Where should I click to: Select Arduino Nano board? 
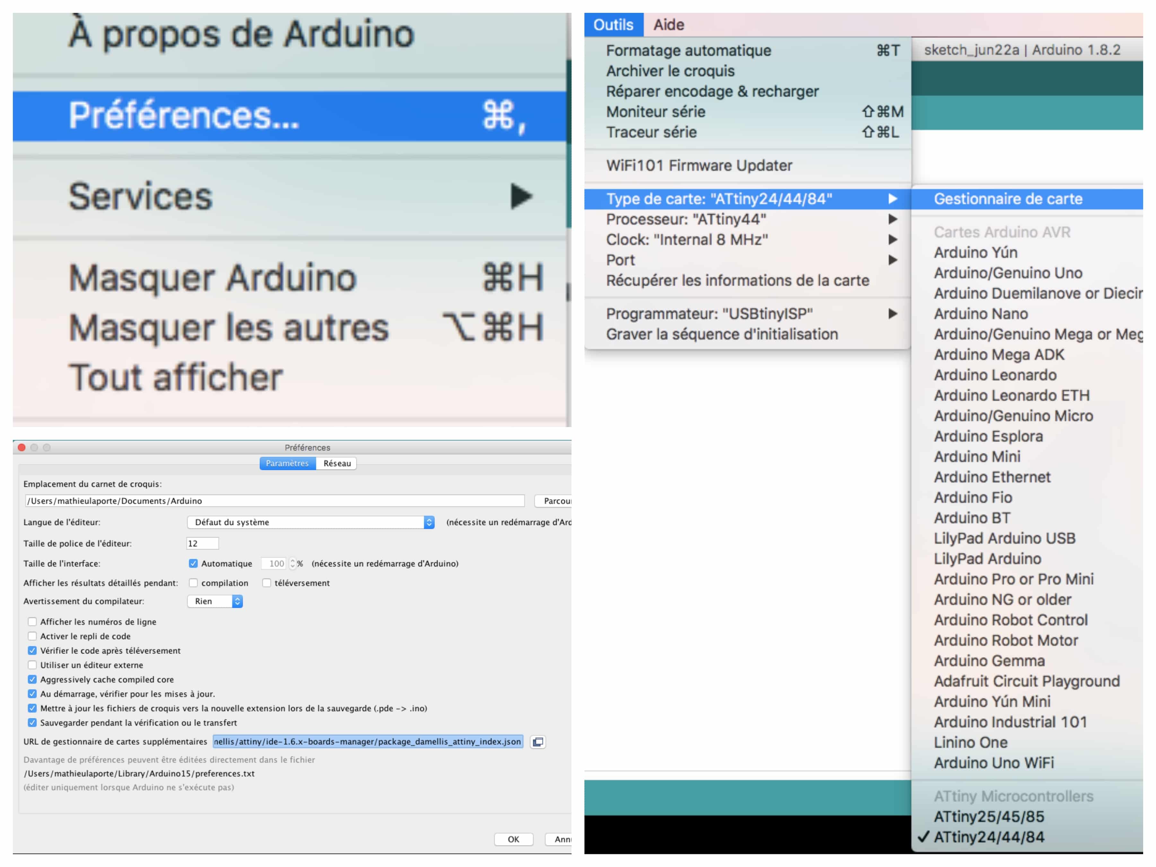[x=1028, y=313]
